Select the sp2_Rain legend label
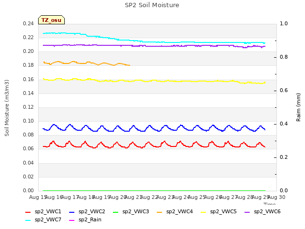 [90, 220]
